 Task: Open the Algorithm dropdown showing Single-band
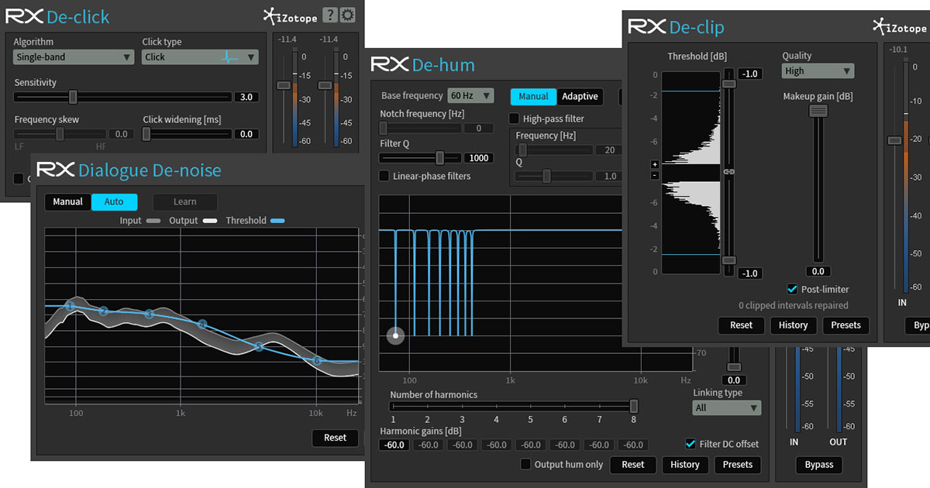[x=74, y=57]
